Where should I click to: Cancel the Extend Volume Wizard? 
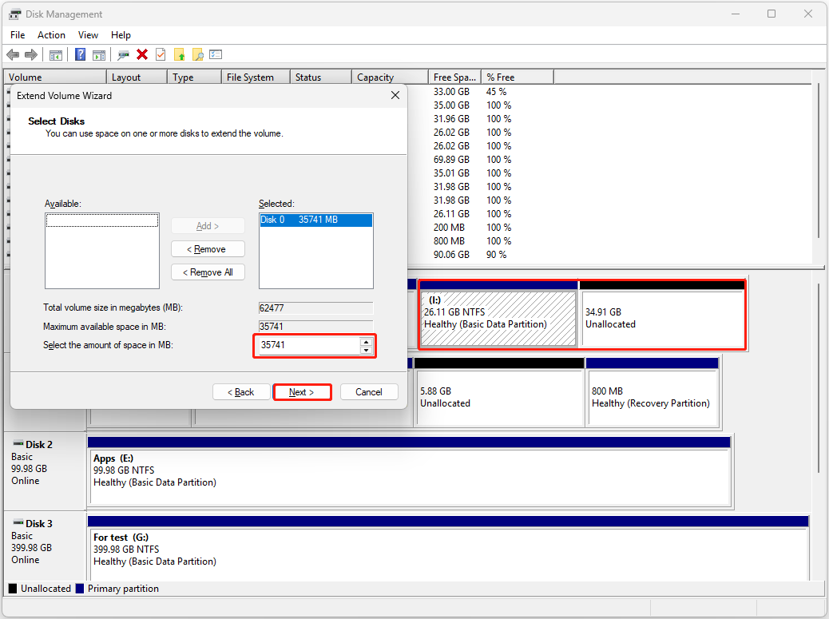tap(368, 391)
